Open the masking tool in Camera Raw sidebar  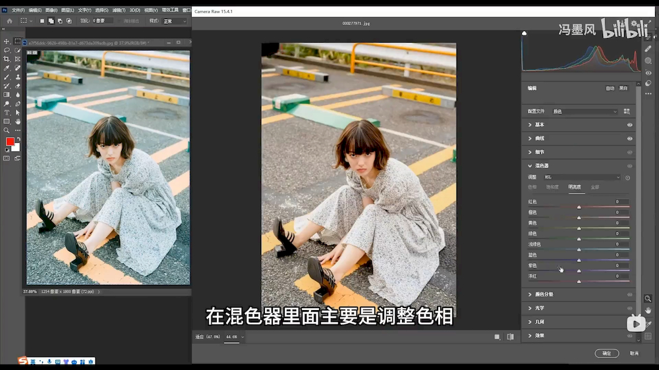(x=648, y=61)
